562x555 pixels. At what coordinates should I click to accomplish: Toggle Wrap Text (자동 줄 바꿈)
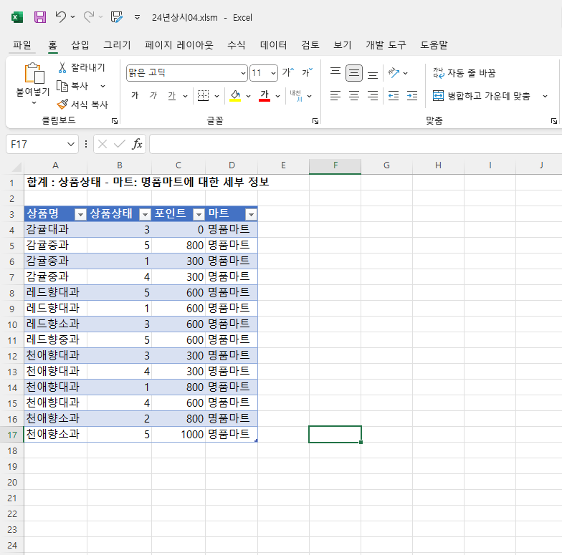click(x=464, y=73)
